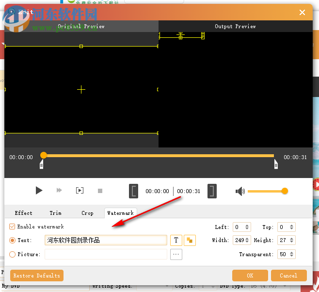Click the Output Preview header
The image size is (319, 292).
tap(236, 26)
